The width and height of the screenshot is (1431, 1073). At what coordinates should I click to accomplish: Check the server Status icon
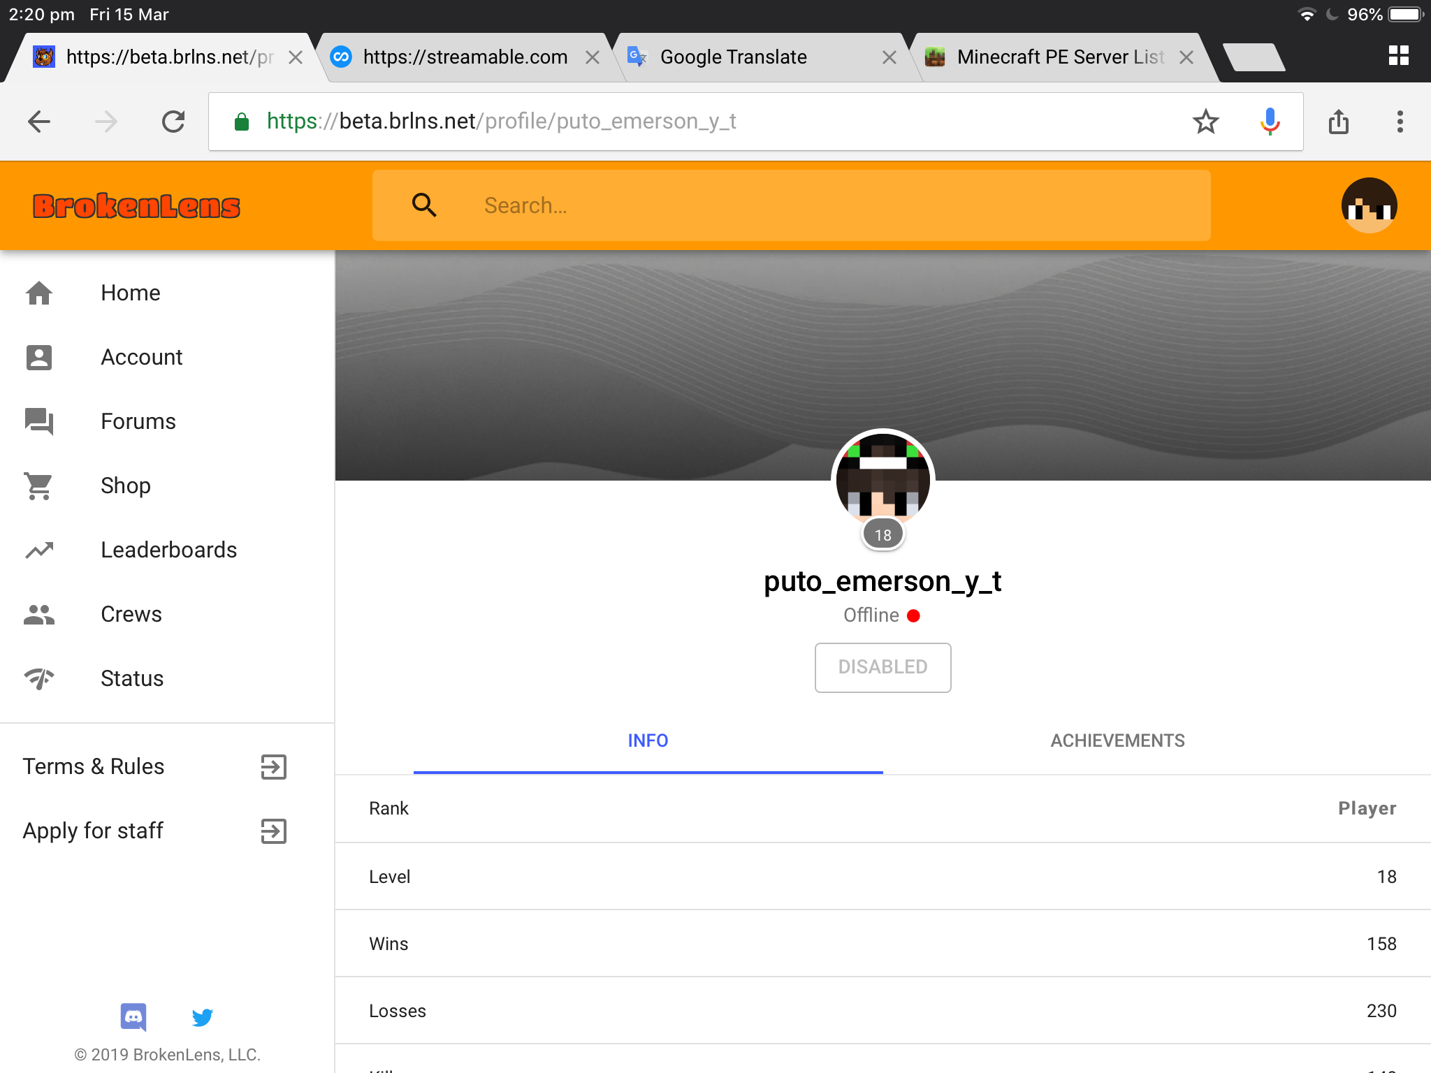39,678
